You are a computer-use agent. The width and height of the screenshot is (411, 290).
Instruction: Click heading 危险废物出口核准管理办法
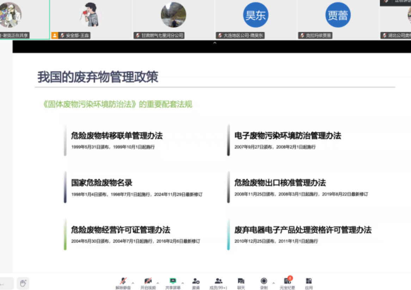(280, 183)
